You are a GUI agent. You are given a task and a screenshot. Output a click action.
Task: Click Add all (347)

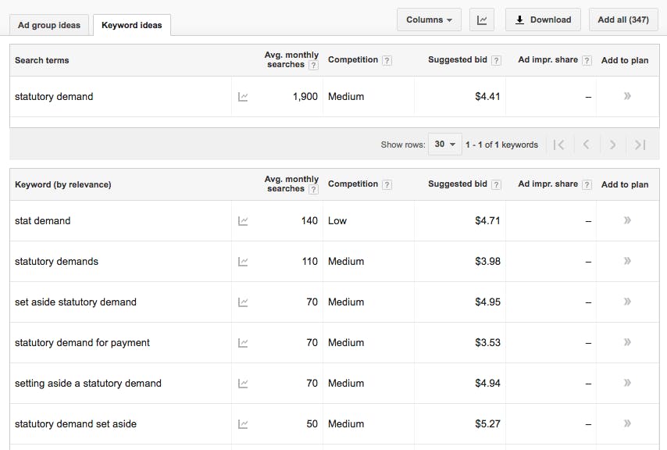point(622,20)
